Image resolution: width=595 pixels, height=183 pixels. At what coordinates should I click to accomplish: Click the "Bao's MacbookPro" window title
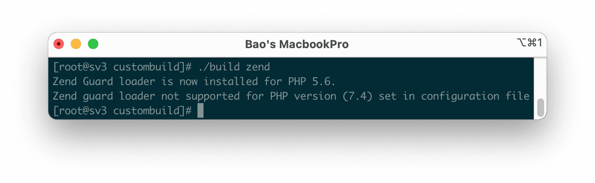click(x=297, y=44)
